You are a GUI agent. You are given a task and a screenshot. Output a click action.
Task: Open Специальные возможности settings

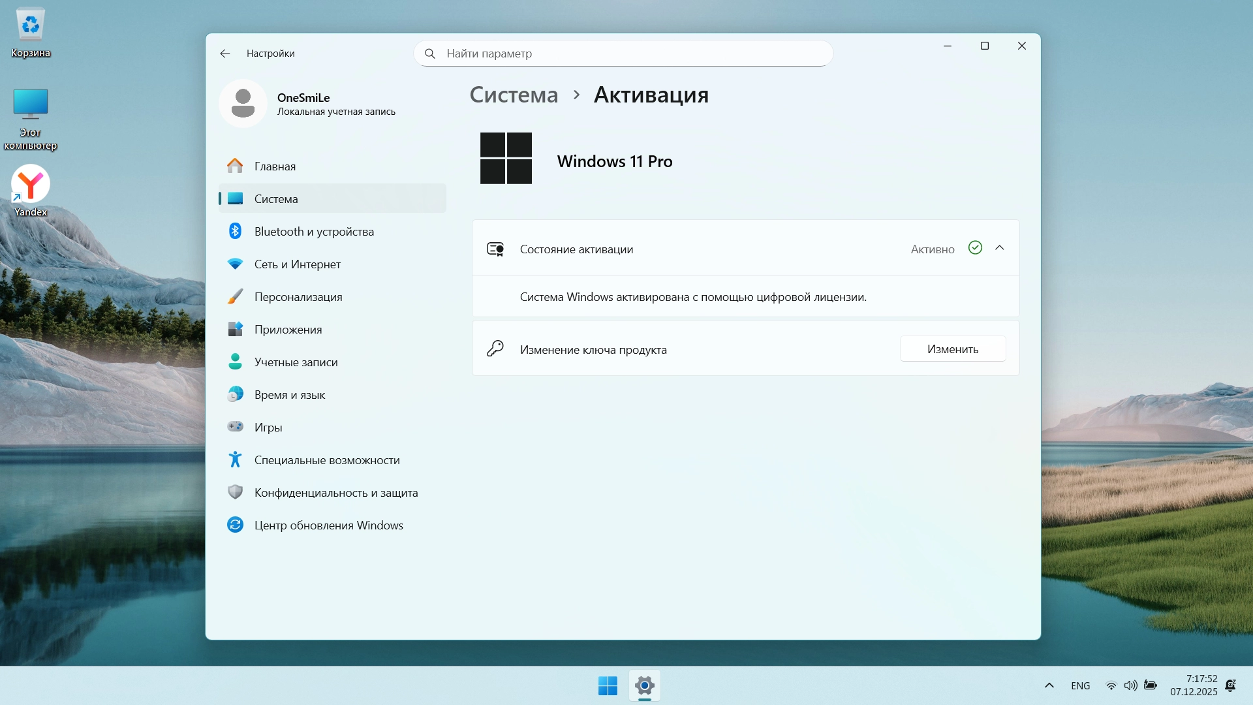point(326,460)
